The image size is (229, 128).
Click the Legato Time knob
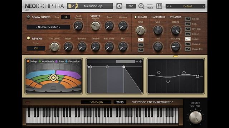point(140,30)
